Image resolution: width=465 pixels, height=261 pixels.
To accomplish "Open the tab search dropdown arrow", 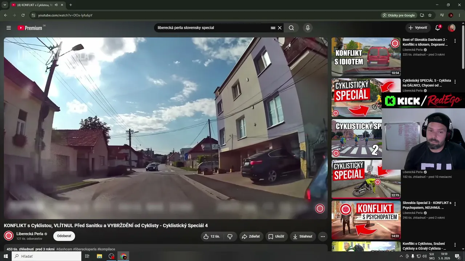I will 5,5.
